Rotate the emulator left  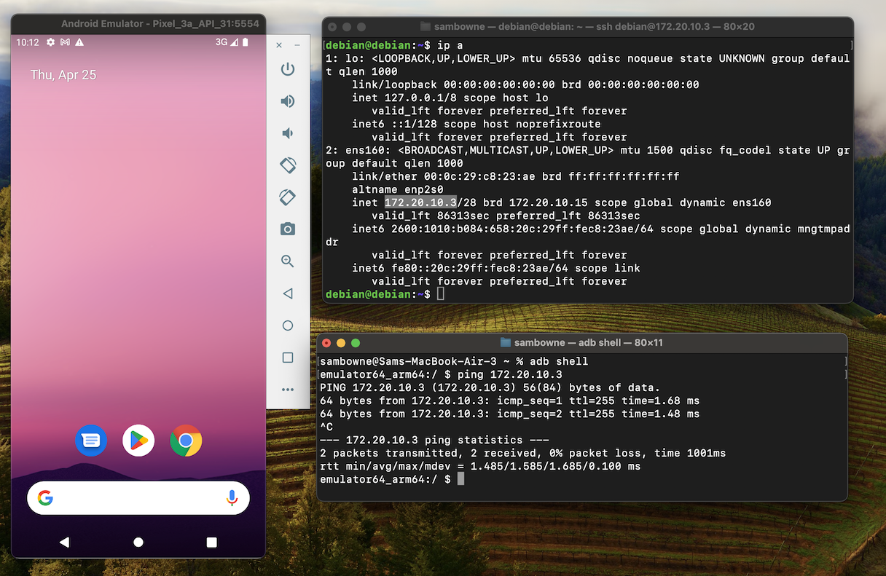pyautogui.click(x=288, y=165)
